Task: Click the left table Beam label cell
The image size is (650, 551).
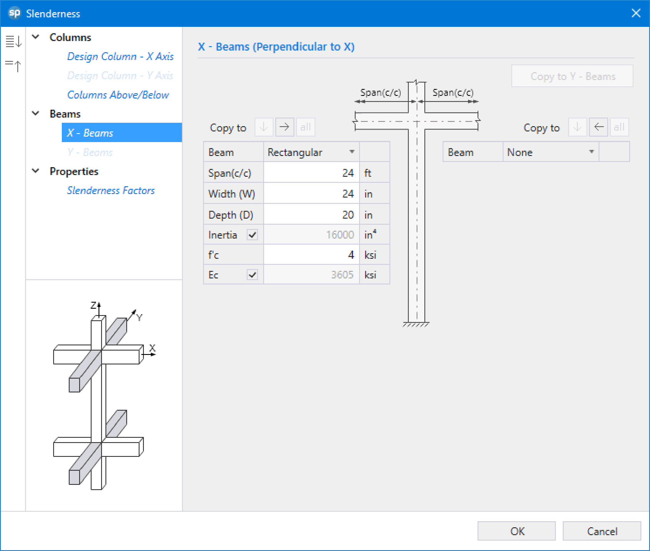Action: coord(233,152)
